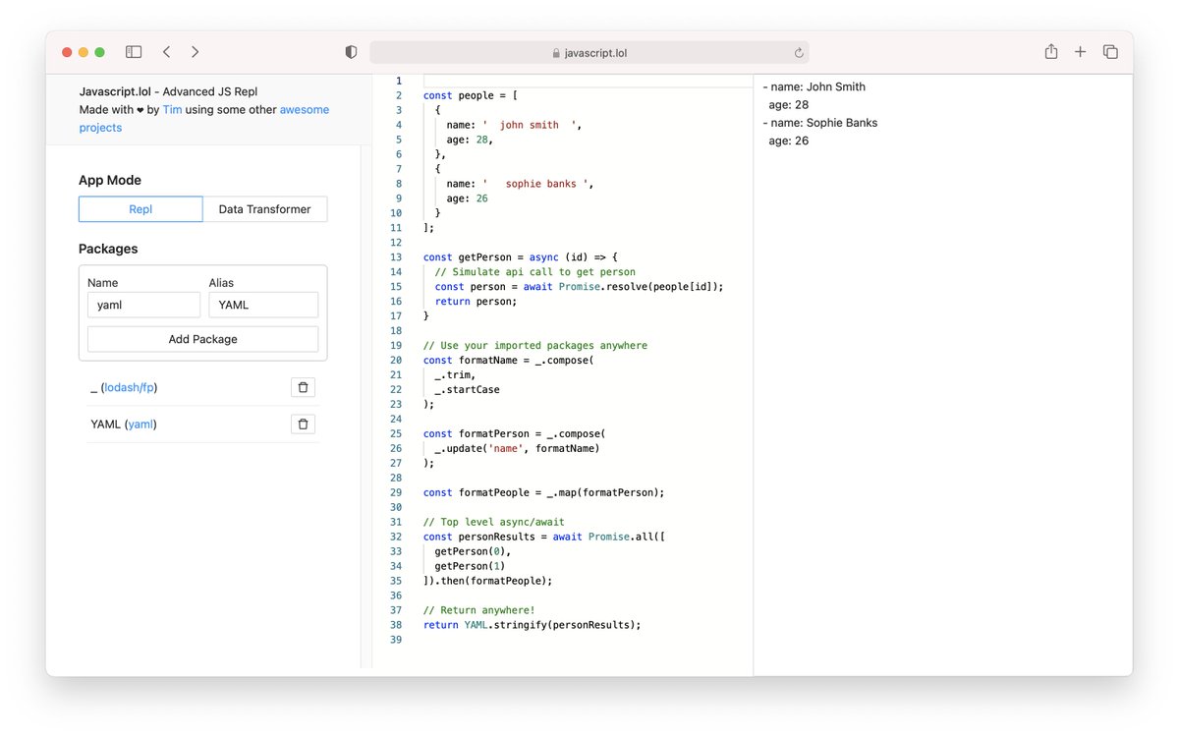
Task: Click '- name: John Smith' in output
Action: pos(814,86)
